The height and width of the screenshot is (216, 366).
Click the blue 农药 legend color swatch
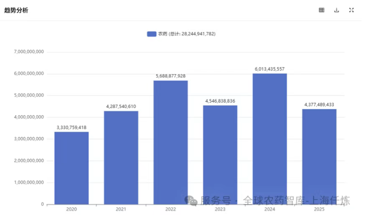tap(151, 34)
